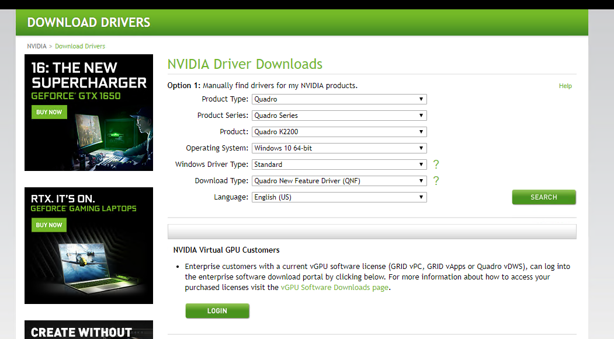Expand the Download Type dropdown
Viewport: 614px width, 339px height.
point(339,181)
